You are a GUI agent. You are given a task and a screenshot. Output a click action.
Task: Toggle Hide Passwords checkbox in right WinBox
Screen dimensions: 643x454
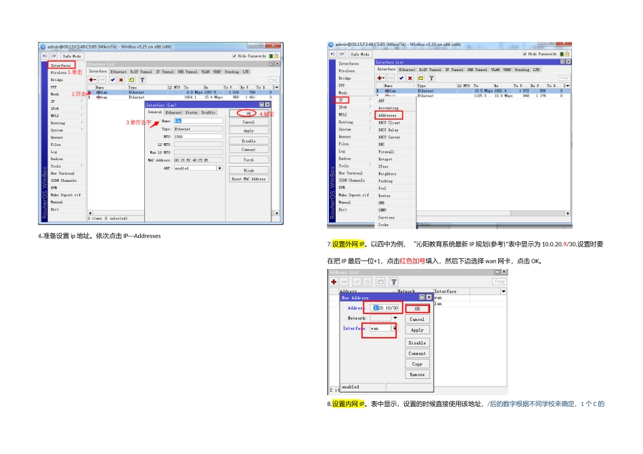525,54
